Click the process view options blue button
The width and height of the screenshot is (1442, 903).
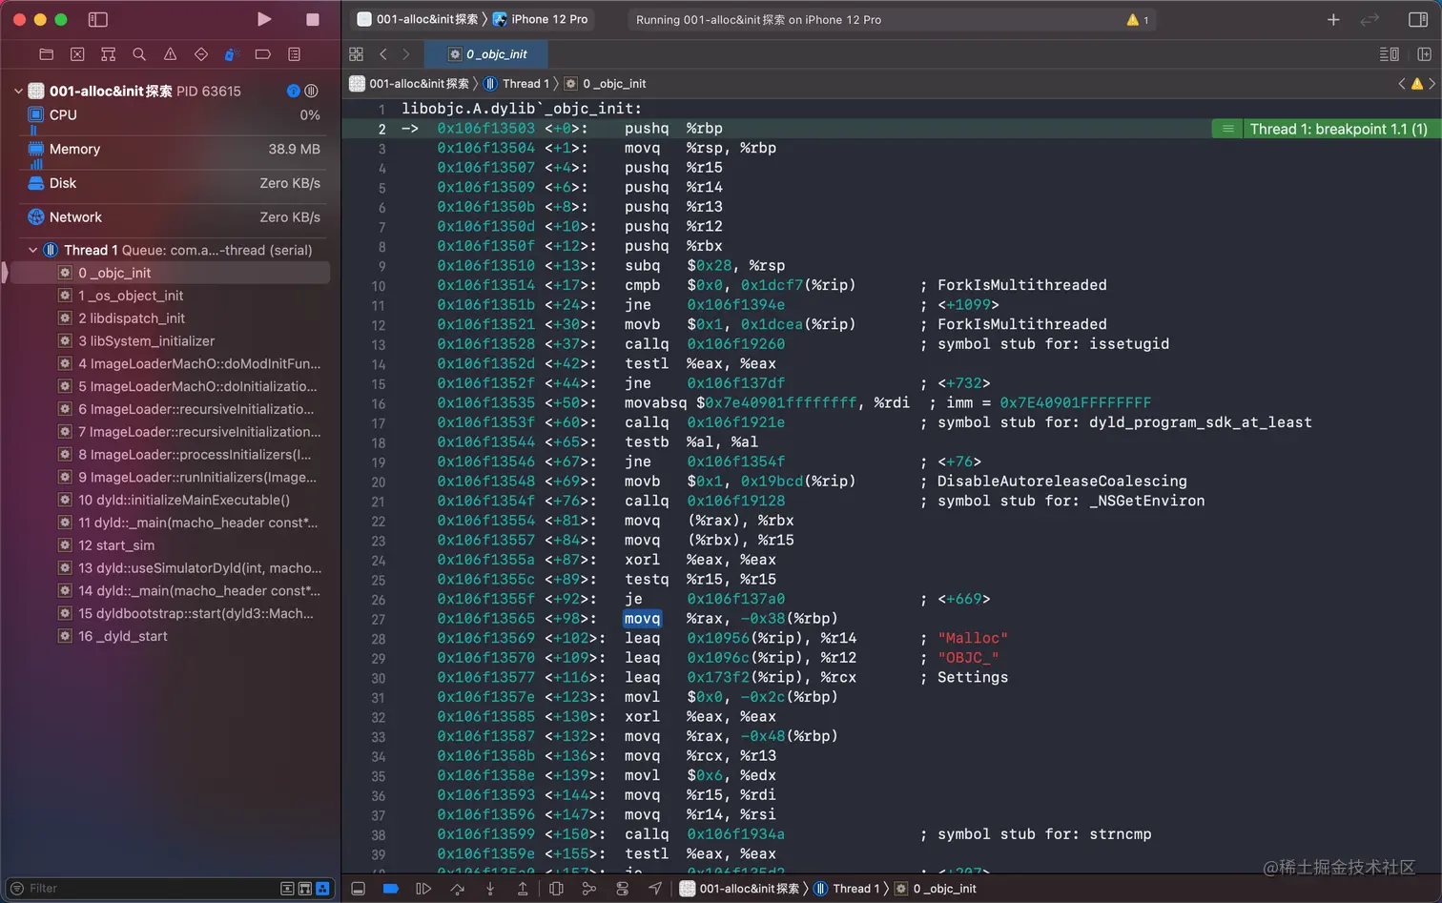coord(294,91)
